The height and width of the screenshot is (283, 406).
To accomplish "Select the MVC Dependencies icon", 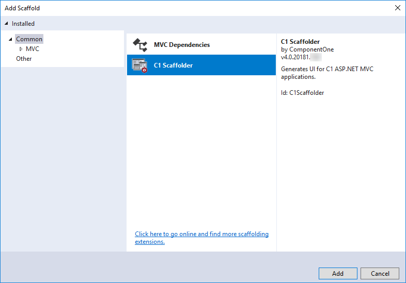I will coord(140,45).
